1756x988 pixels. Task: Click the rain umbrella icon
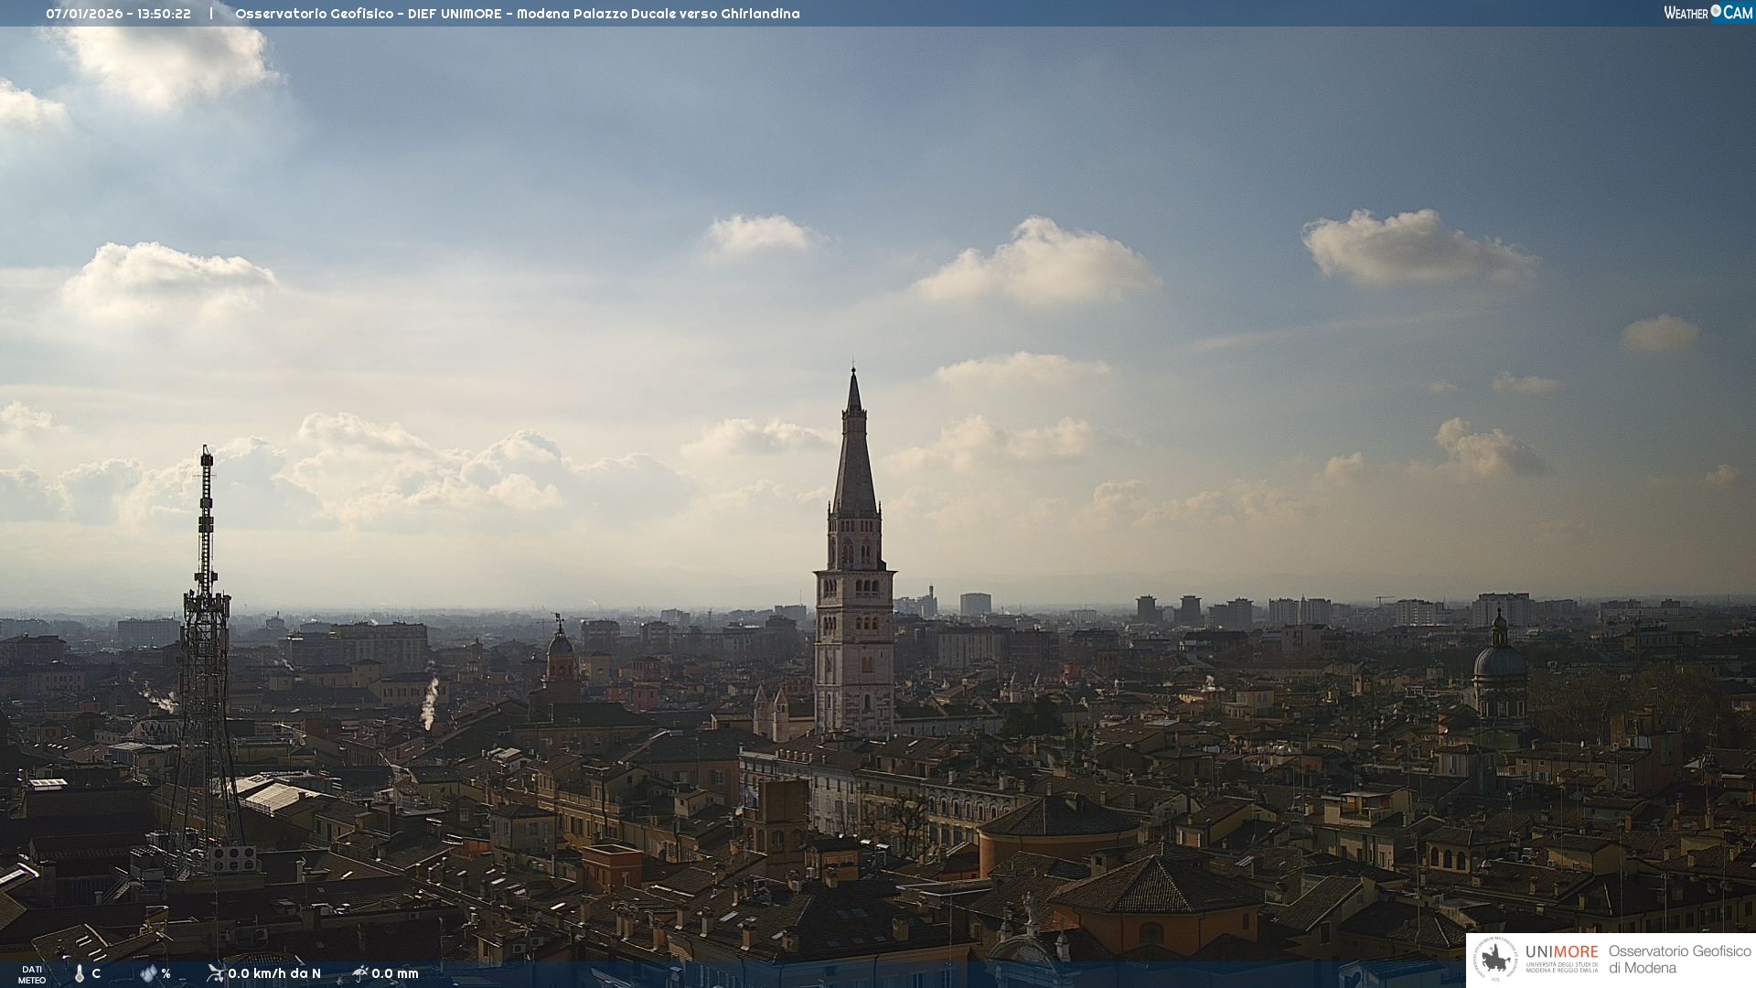pyautogui.click(x=360, y=973)
